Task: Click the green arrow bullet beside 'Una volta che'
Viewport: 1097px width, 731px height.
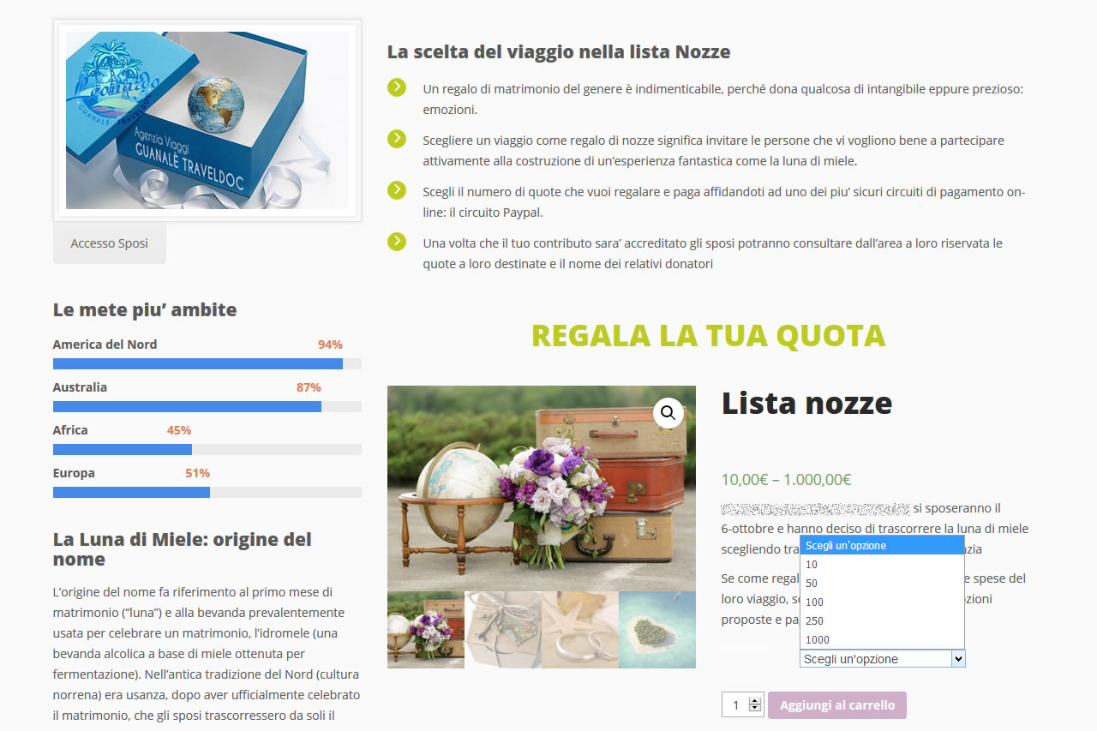Action: coord(397,242)
